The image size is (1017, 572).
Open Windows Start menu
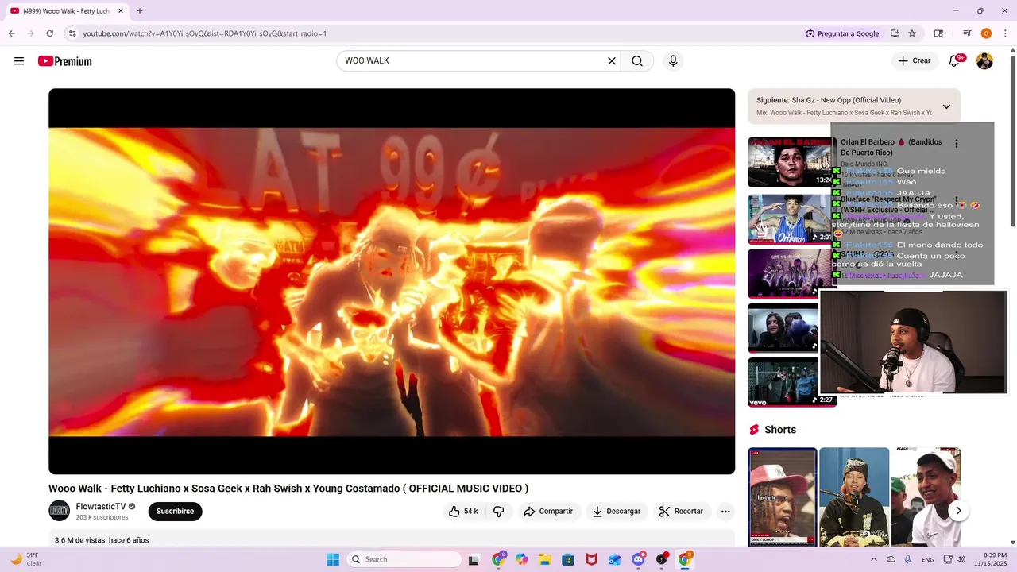tap(333, 559)
